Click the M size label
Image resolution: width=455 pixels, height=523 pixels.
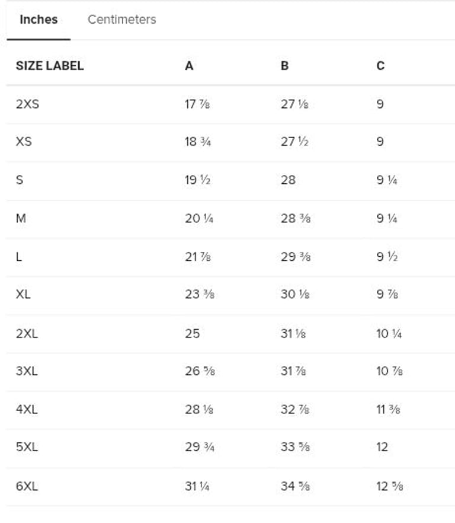click(x=21, y=218)
